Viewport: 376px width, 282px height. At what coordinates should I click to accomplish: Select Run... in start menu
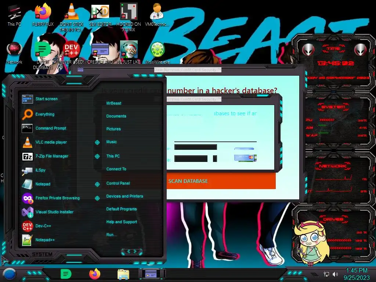(x=112, y=235)
